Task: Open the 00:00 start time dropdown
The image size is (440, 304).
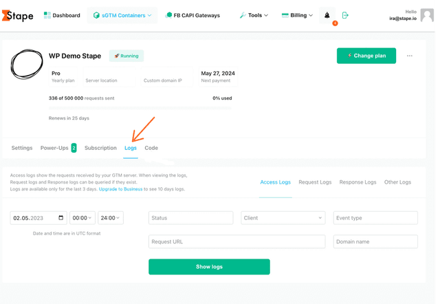Action: [82, 218]
